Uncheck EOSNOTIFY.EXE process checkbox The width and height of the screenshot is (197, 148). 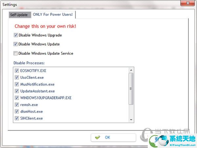(x=17, y=71)
